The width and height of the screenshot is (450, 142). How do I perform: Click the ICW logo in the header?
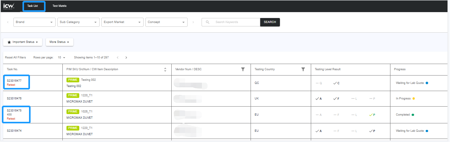[x=8, y=6]
